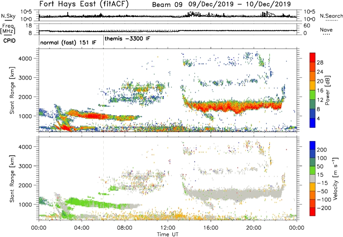Click the 'N.Sky' legend label

(8, 16)
